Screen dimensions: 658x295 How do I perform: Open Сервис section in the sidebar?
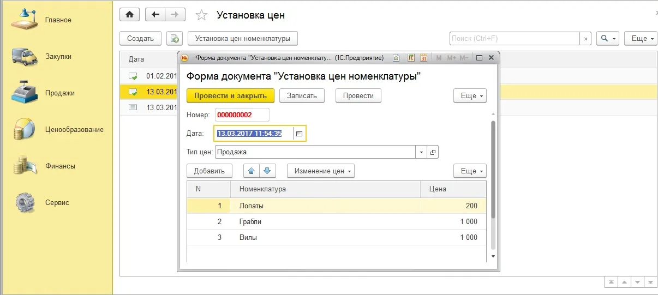(x=57, y=202)
